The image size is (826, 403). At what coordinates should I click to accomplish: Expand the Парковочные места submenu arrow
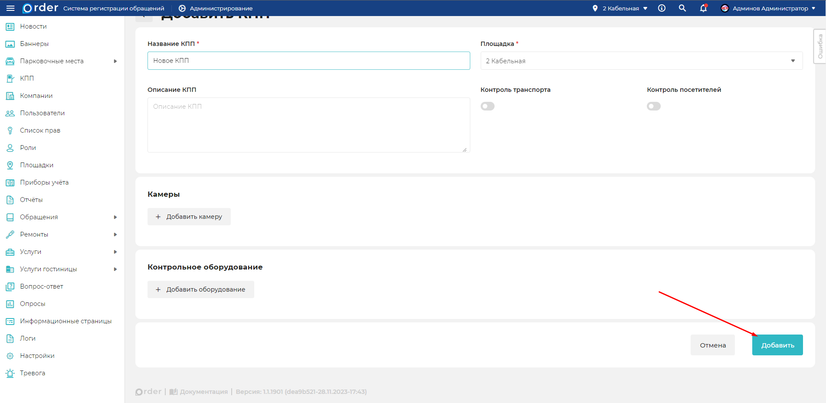(115, 61)
